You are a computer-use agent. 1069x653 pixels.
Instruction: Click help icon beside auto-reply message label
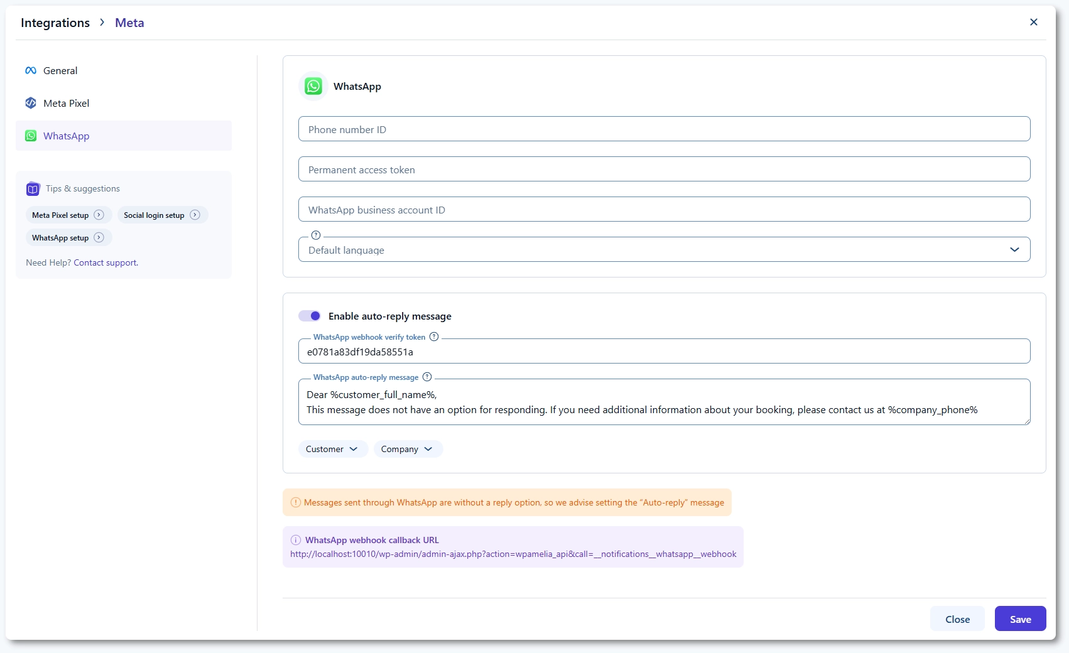pos(427,377)
